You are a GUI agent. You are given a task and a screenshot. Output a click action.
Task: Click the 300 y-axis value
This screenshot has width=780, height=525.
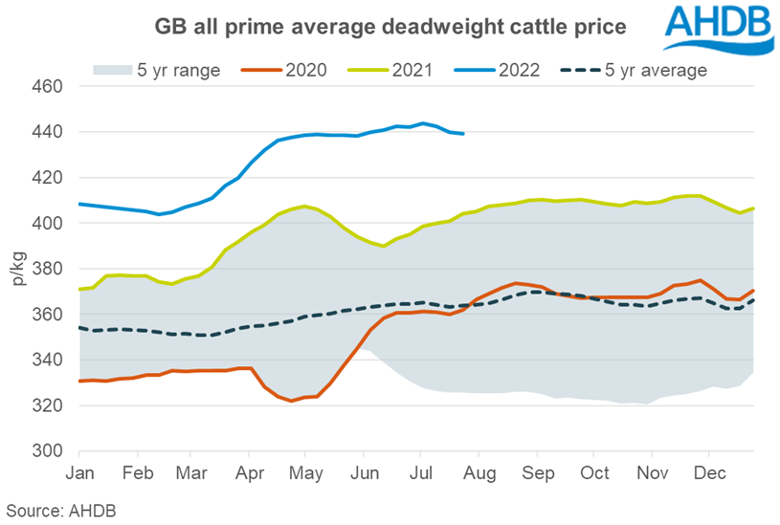coord(48,451)
